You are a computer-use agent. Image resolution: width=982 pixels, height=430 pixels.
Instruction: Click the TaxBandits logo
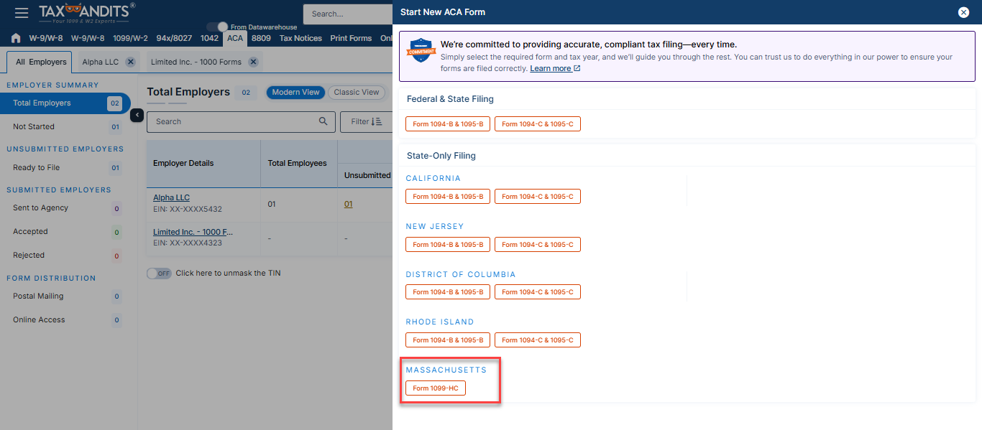coord(86,12)
